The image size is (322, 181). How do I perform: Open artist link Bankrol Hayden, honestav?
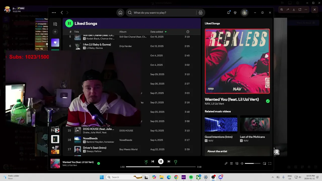[100, 142]
